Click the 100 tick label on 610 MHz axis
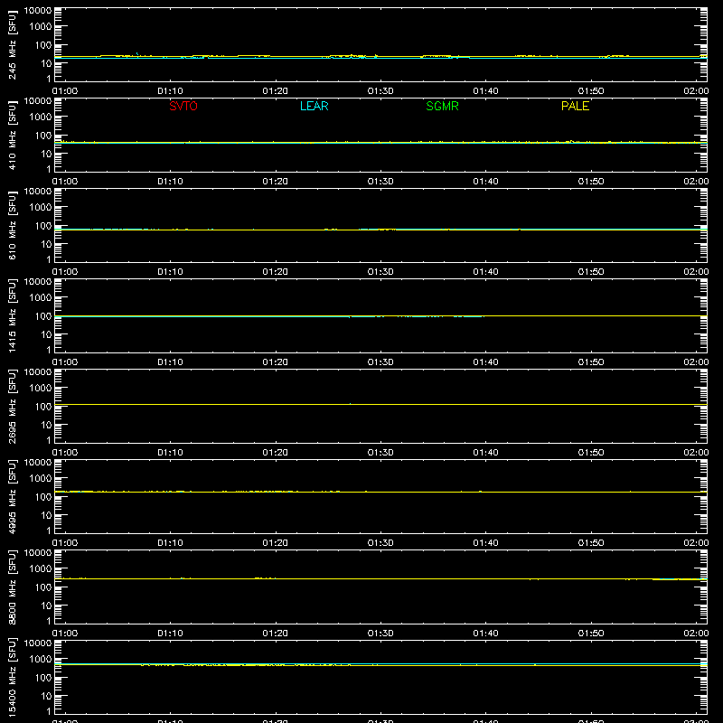The height and width of the screenshot is (723, 723). point(43,226)
